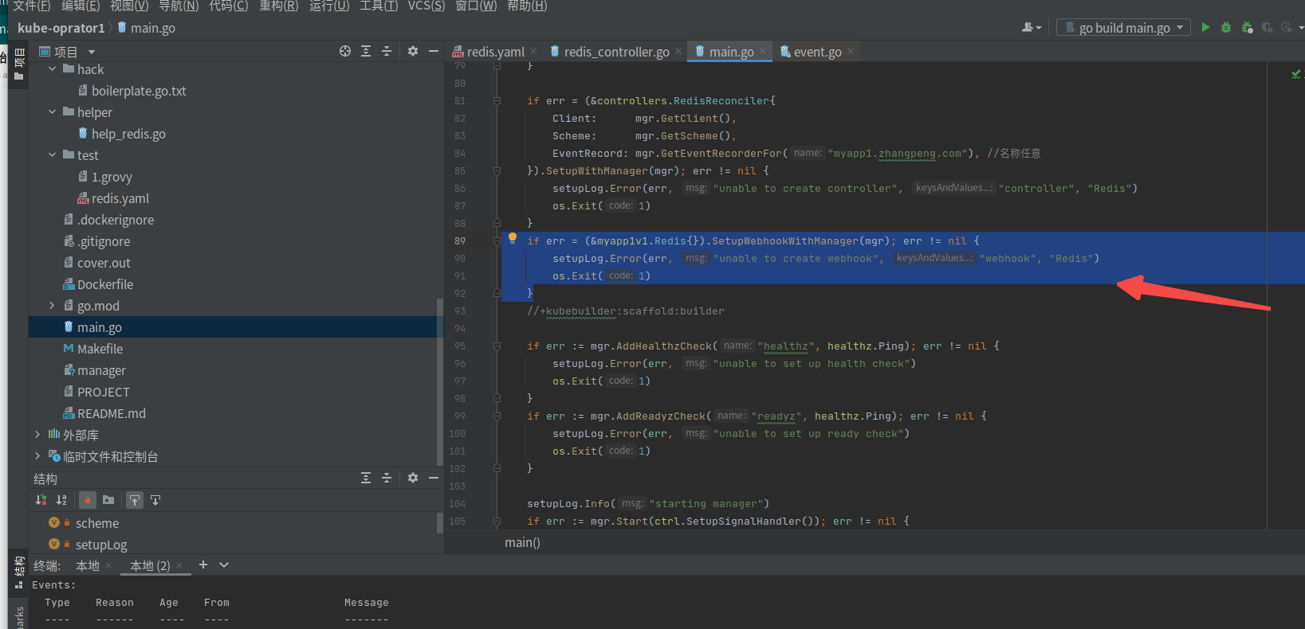
Task: Collapse the hack folder
Action: 52,69
